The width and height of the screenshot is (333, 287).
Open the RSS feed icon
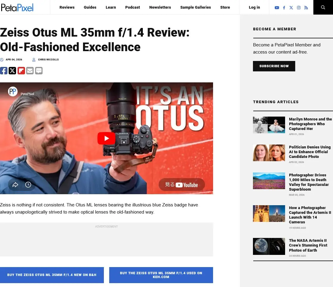[306, 8]
